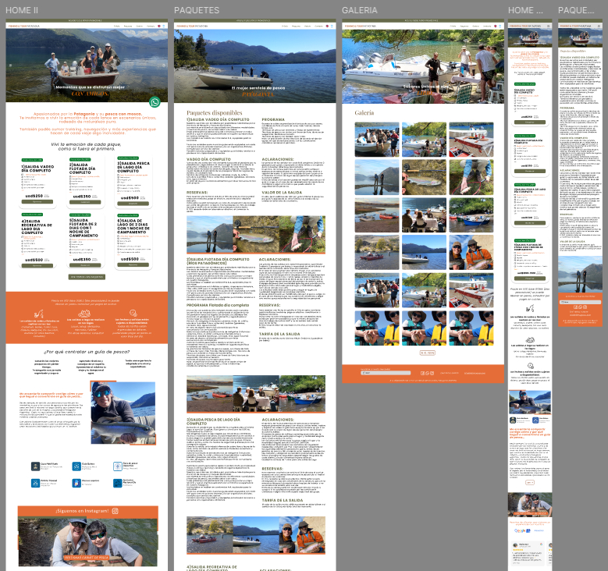Viewport: 608px width, 571px height.
Task: Click the green WhatsApp floating icon
Action: 155,102
